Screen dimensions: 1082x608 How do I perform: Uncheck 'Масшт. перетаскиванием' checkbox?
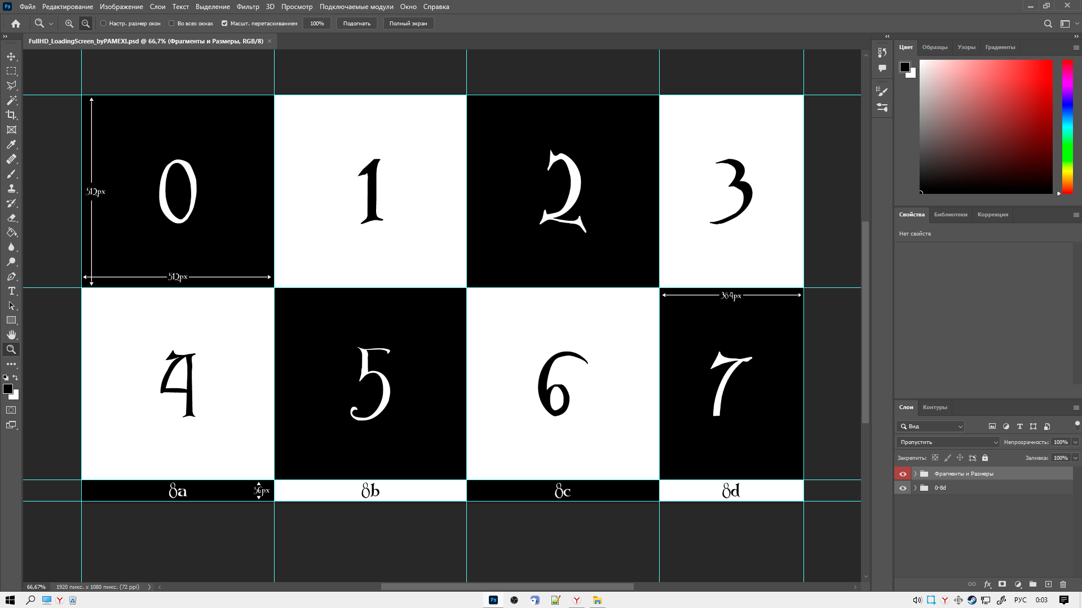point(224,24)
